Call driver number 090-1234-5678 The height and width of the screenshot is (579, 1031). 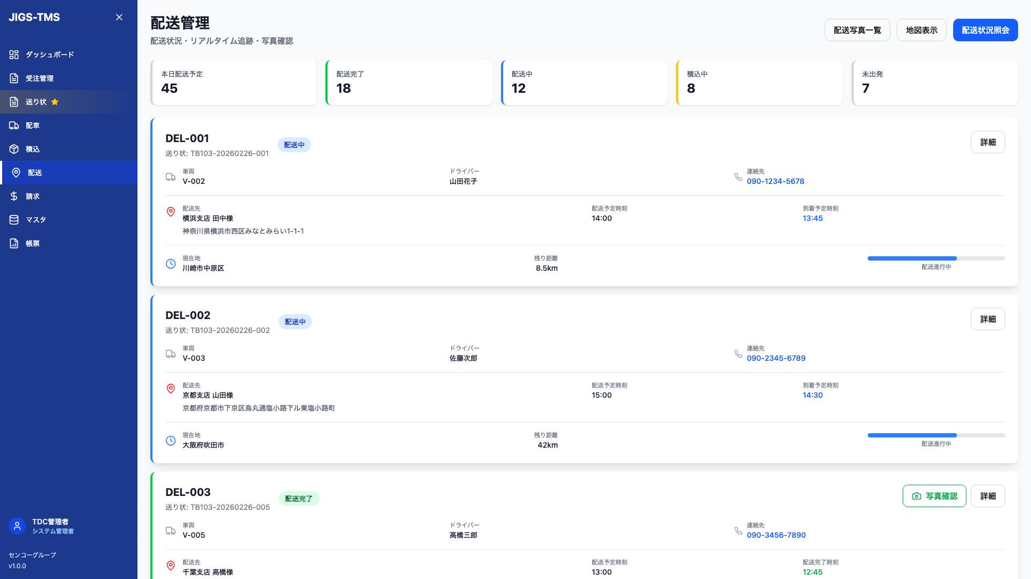tap(775, 181)
